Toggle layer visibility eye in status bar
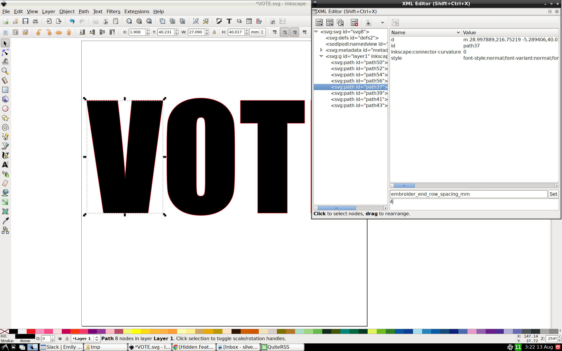The height and width of the screenshot is (351, 562). (x=60, y=338)
